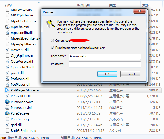Image resolution: width=164 pixels, height=139 pixels.
Task: Click the sort arrow above 名称 column
Action: 39,2
